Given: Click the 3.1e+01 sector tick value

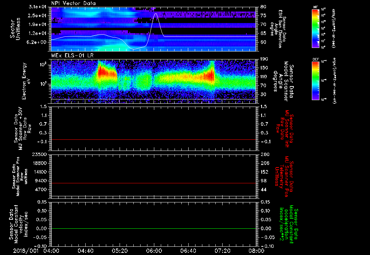Looking at the screenshot, I should click(38, 7).
